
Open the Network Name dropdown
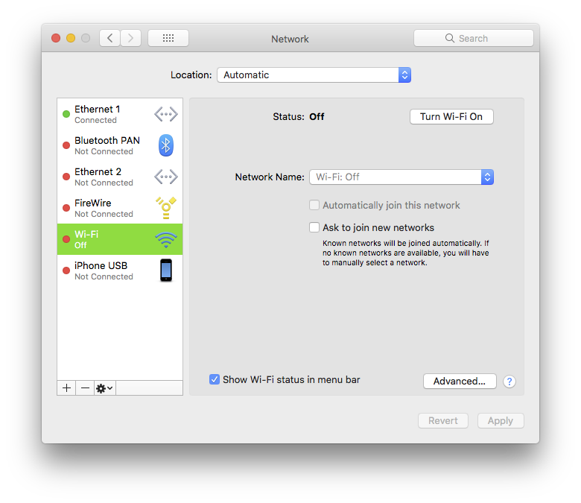coord(401,177)
